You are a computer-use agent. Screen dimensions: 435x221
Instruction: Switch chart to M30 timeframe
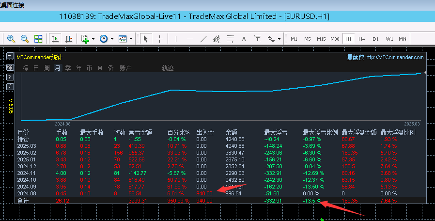(335, 39)
